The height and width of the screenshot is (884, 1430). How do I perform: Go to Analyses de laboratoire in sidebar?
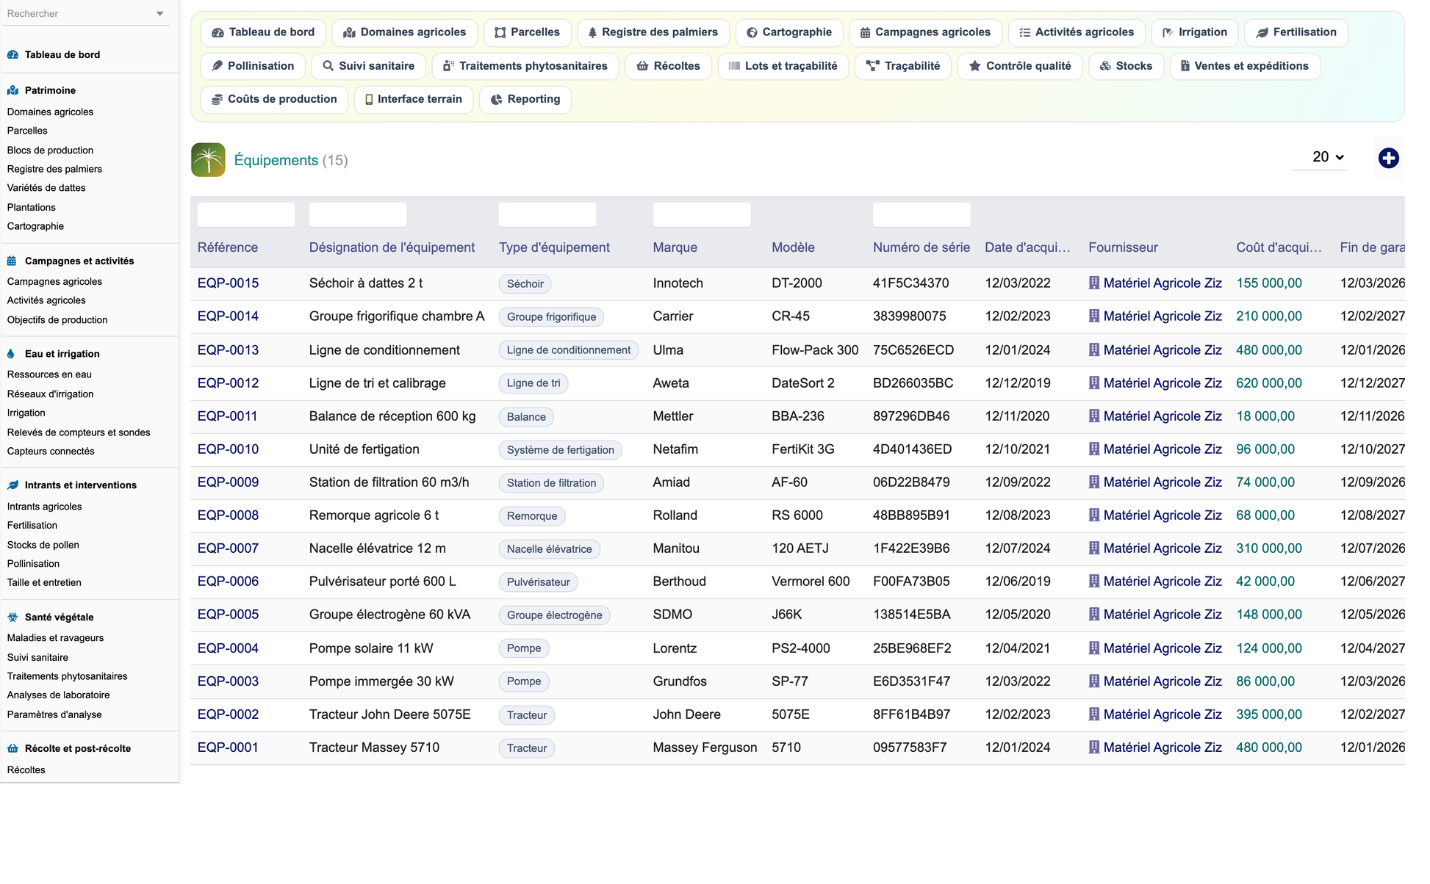[x=58, y=695]
